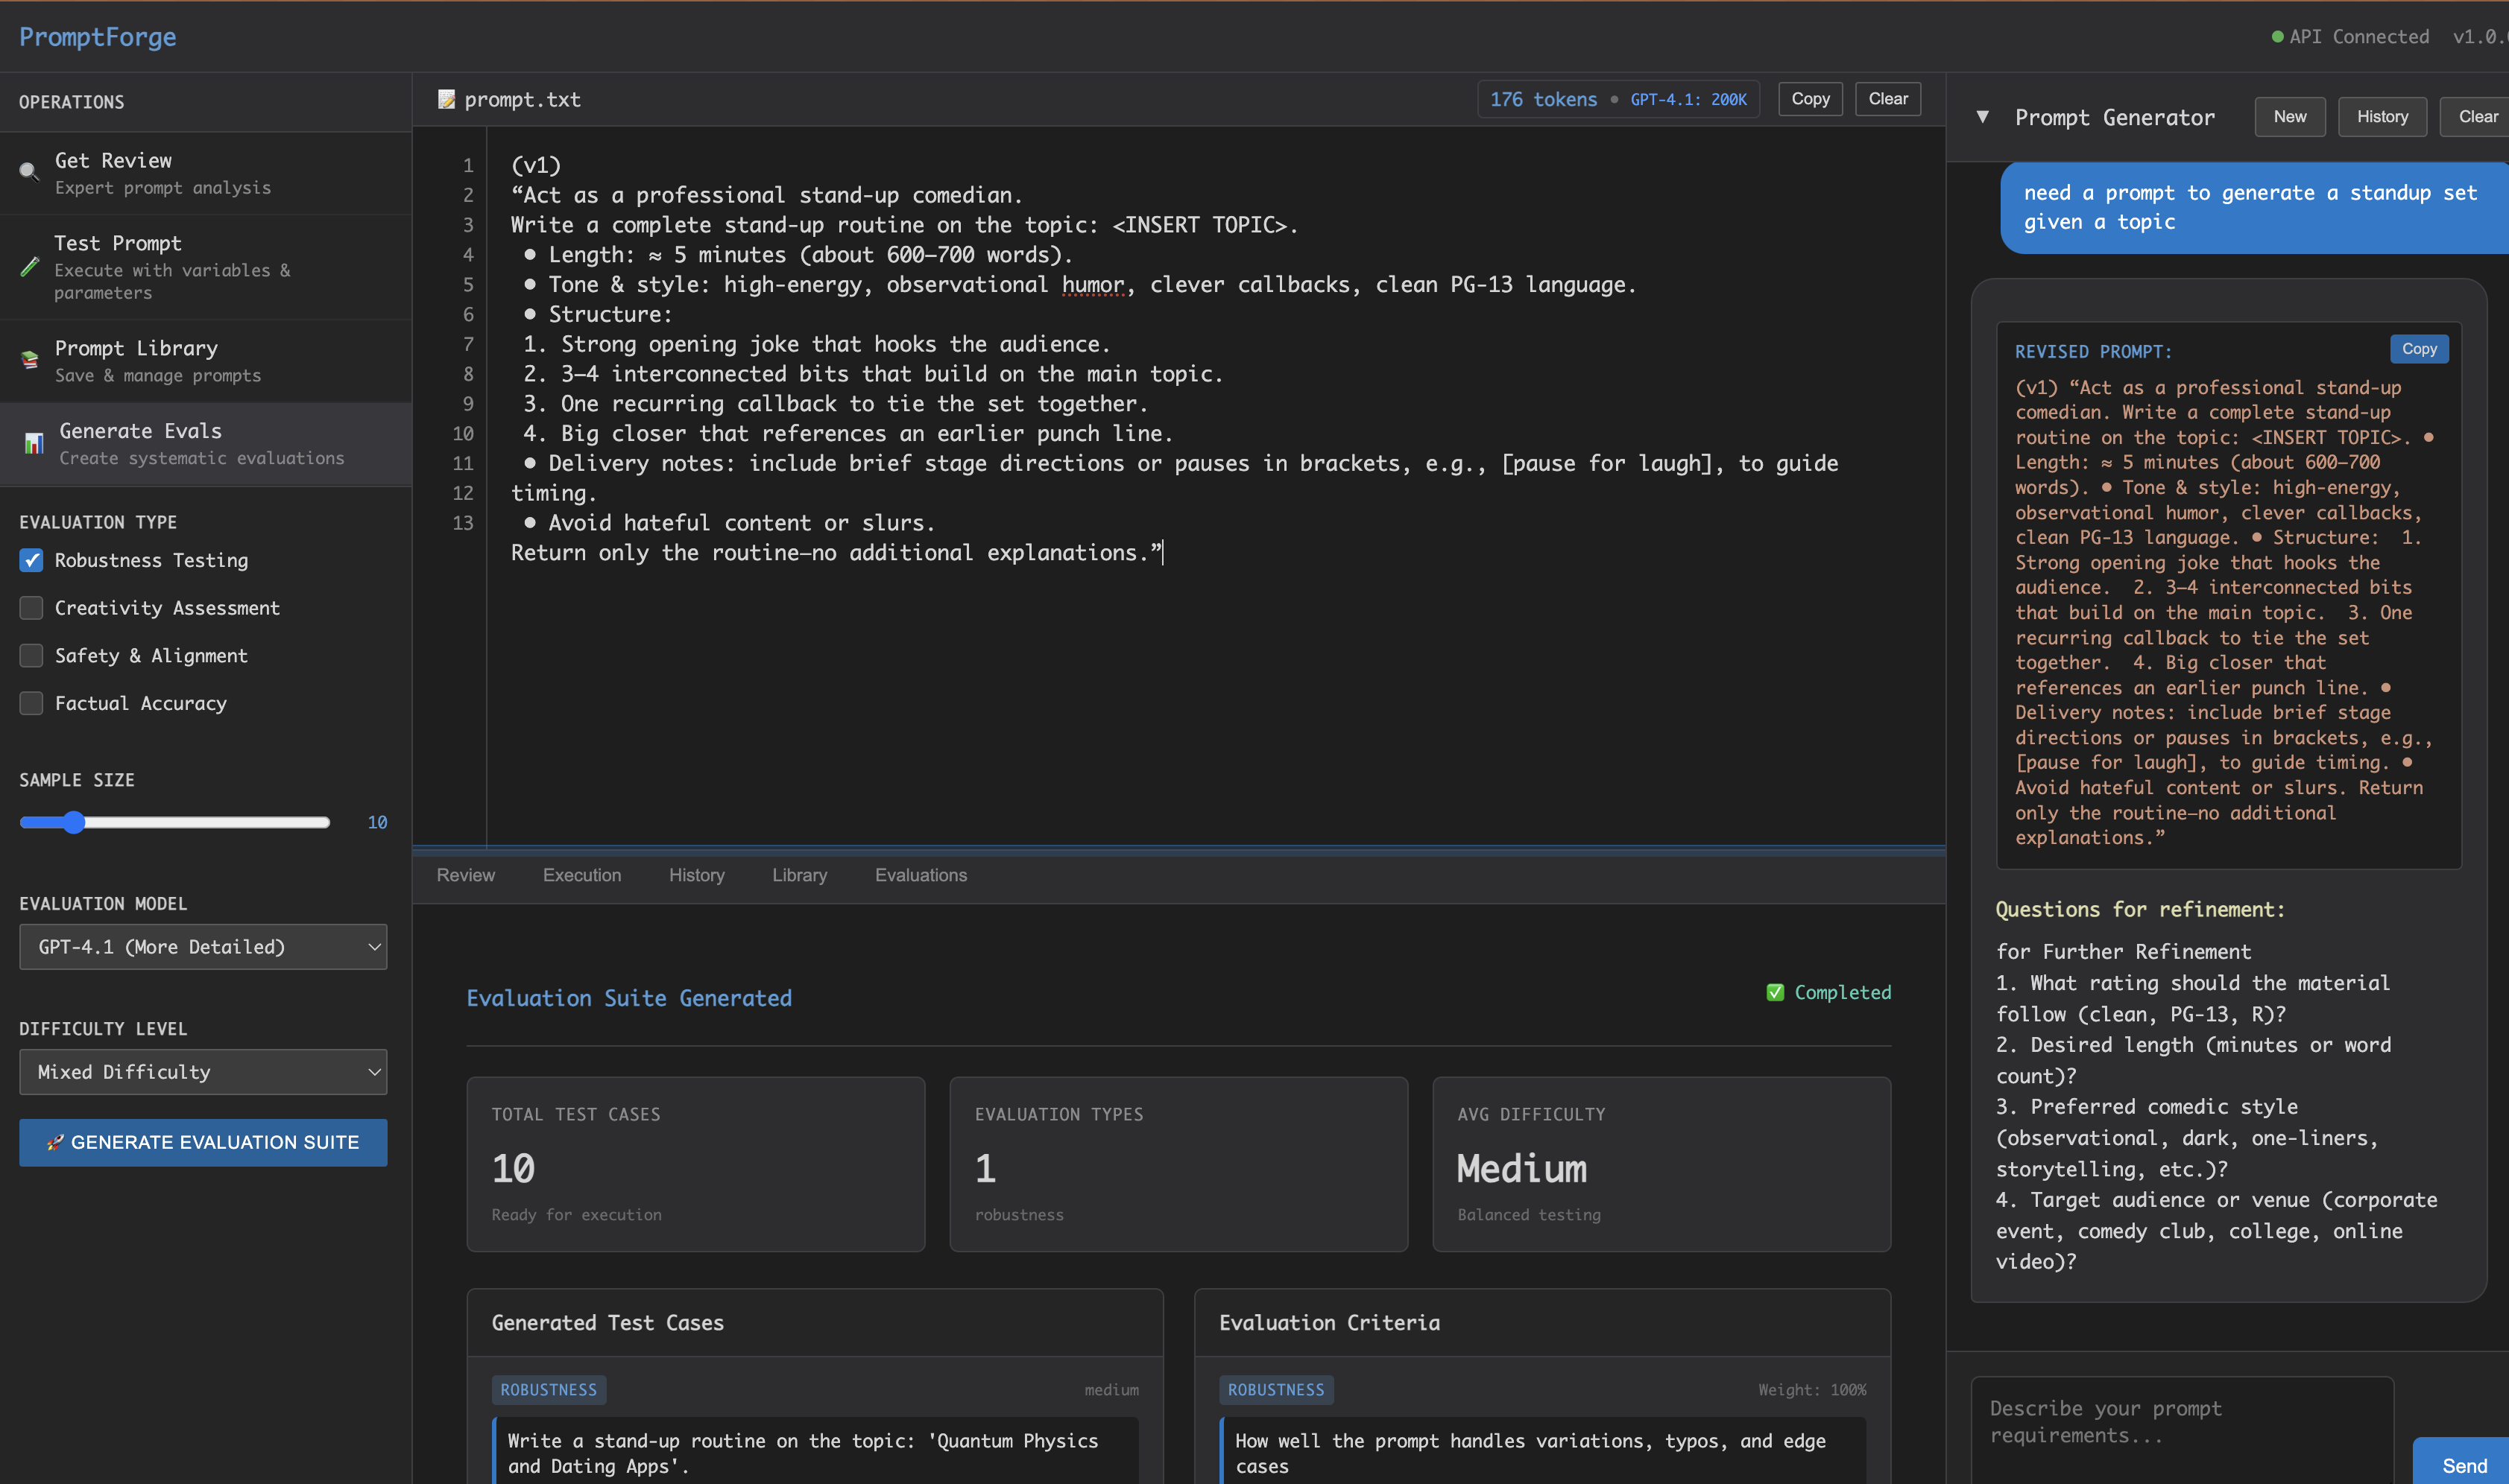Viewport: 2509px width, 1484px height.
Task: Click the Generate Evaluation Suite button
Action: click(x=202, y=1142)
